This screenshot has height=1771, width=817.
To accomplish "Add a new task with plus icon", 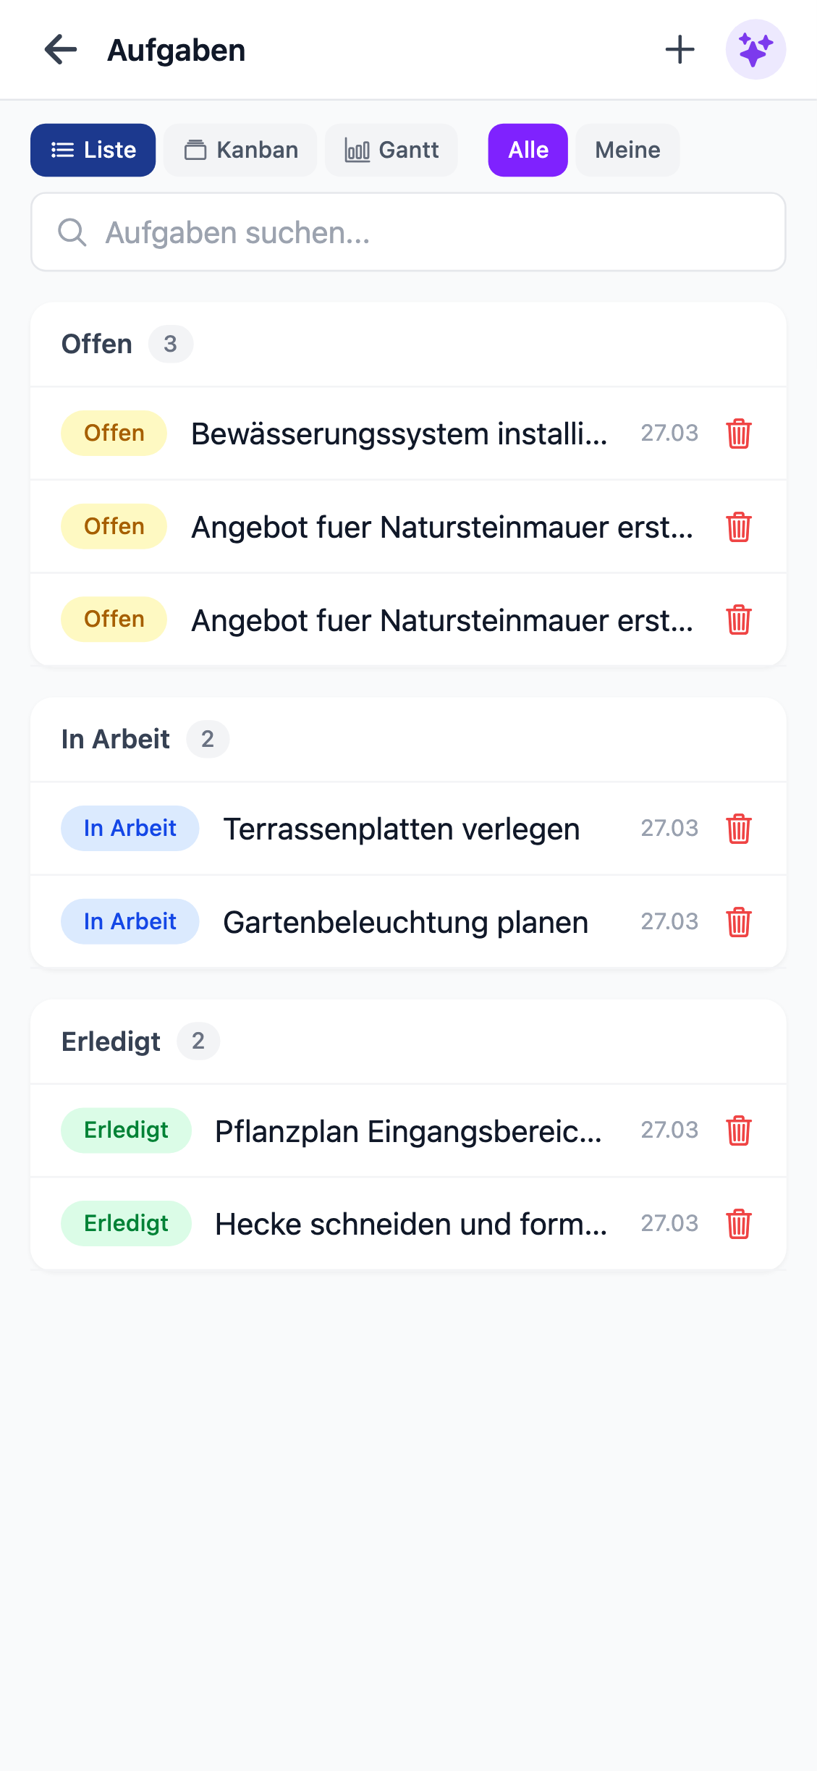I will click(x=680, y=50).
